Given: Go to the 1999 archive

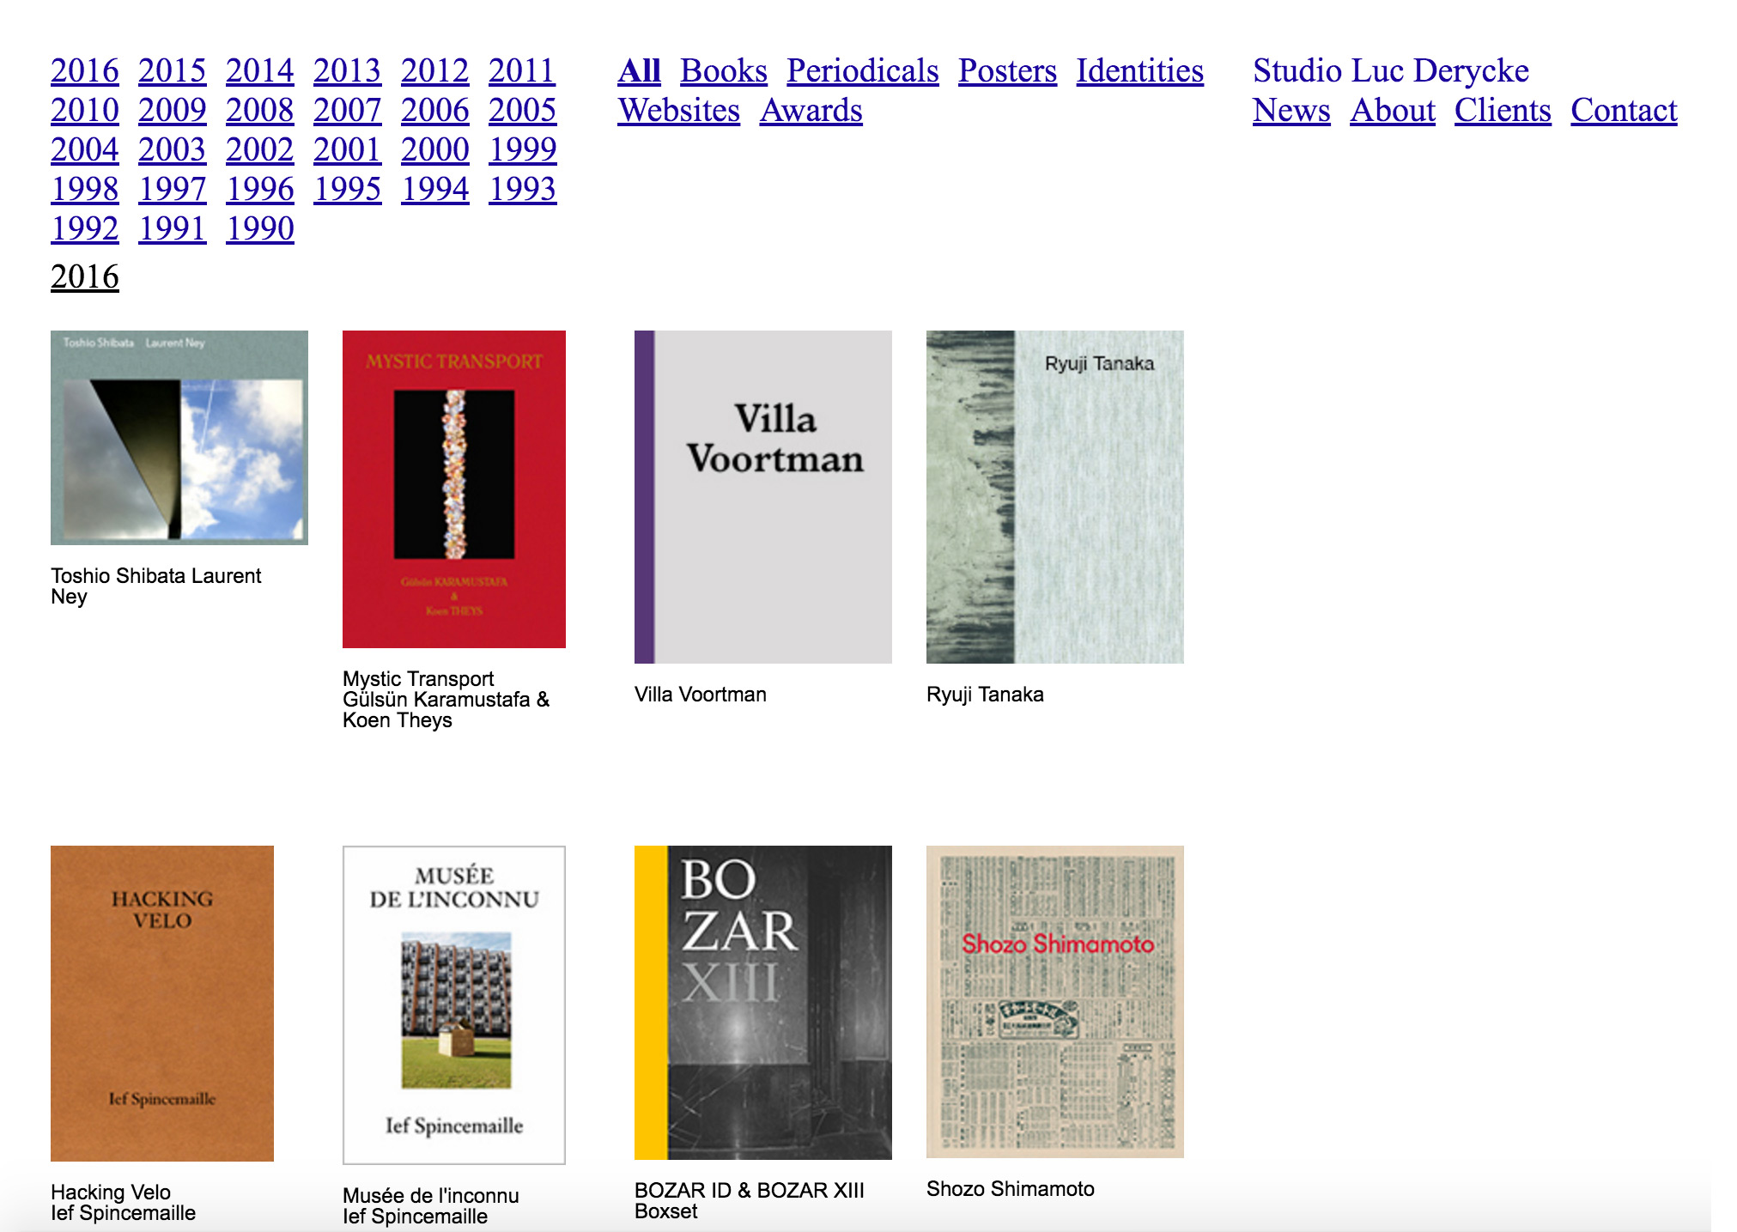Looking at the screenshot, I should click(523, 149).
